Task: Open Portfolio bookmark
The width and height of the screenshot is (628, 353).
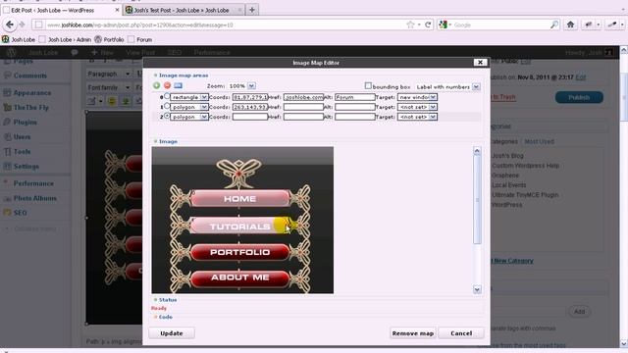Action: coord(109,39)
